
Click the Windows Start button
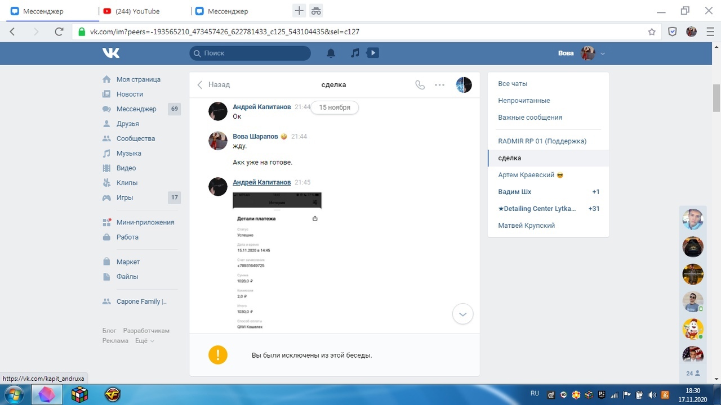tap(13, 393)
